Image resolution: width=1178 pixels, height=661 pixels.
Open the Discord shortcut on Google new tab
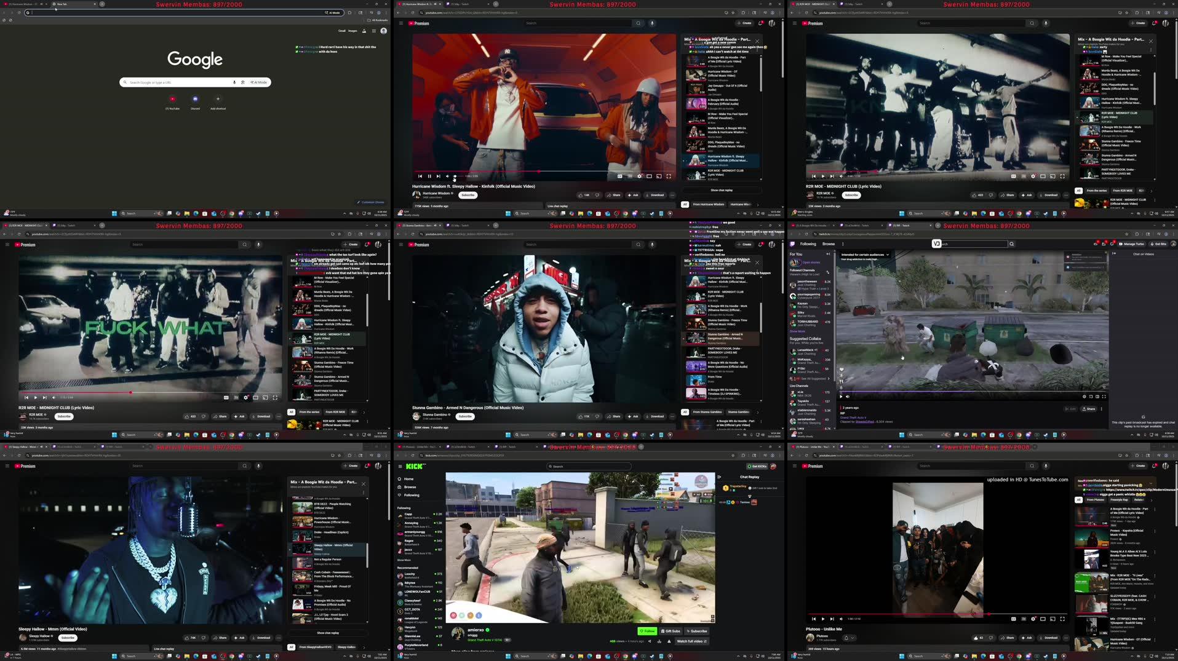[195, 99]
